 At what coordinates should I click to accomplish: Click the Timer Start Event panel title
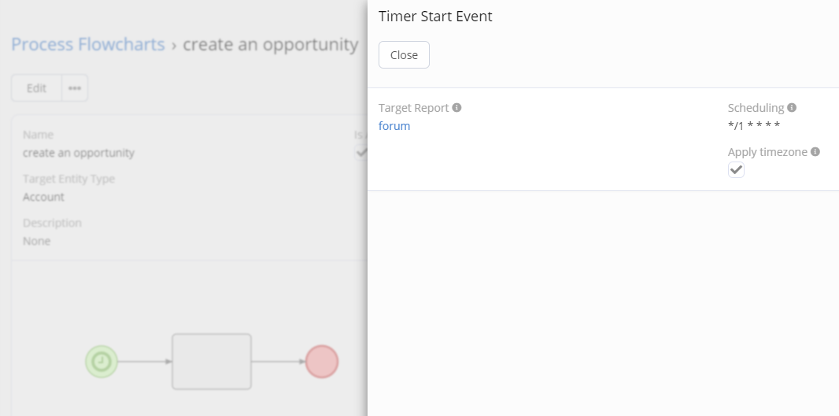(435, 17)
